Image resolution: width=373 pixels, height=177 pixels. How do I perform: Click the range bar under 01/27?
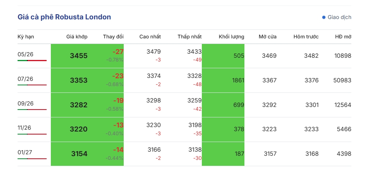tap(32, 159)
